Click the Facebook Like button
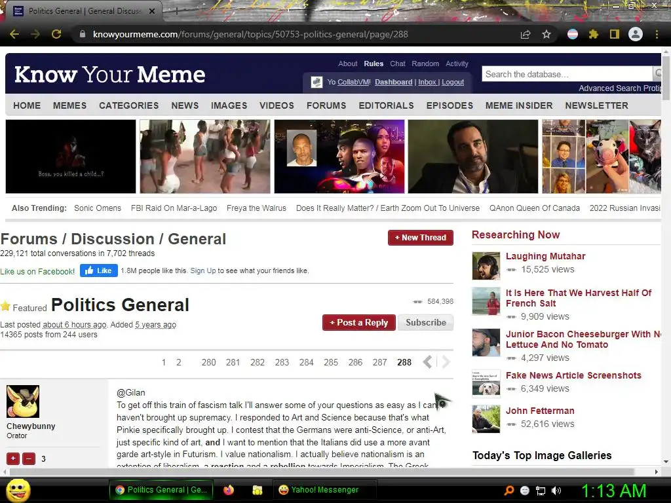 pos(99,270)
